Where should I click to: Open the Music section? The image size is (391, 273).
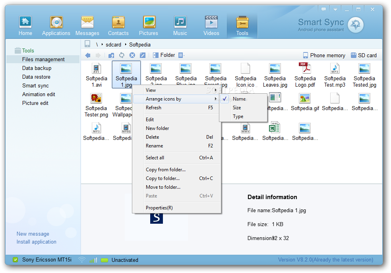pos(180,26)
